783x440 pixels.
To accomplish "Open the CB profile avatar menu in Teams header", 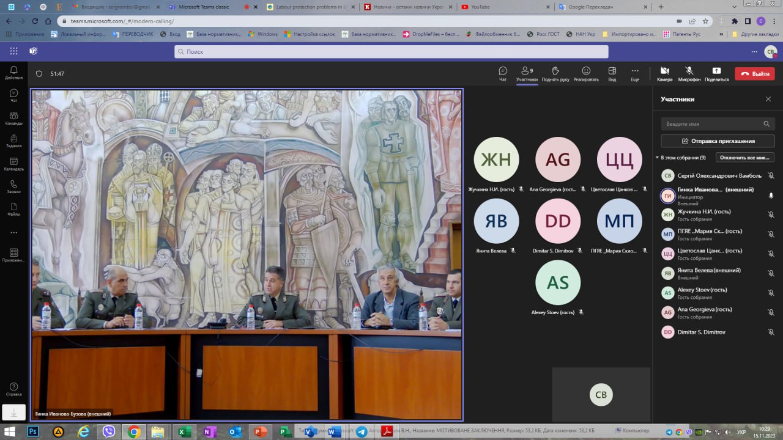I will pos(771,51).
